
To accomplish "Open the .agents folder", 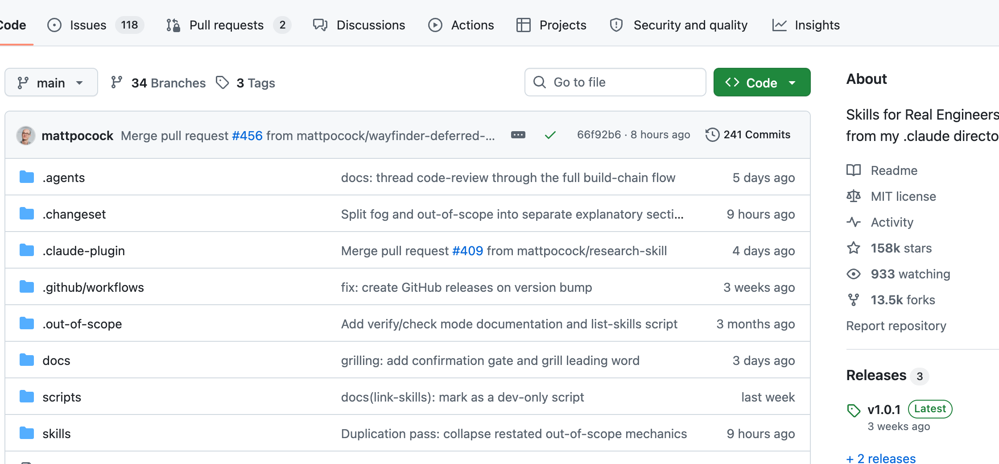I will click(64, 178).
